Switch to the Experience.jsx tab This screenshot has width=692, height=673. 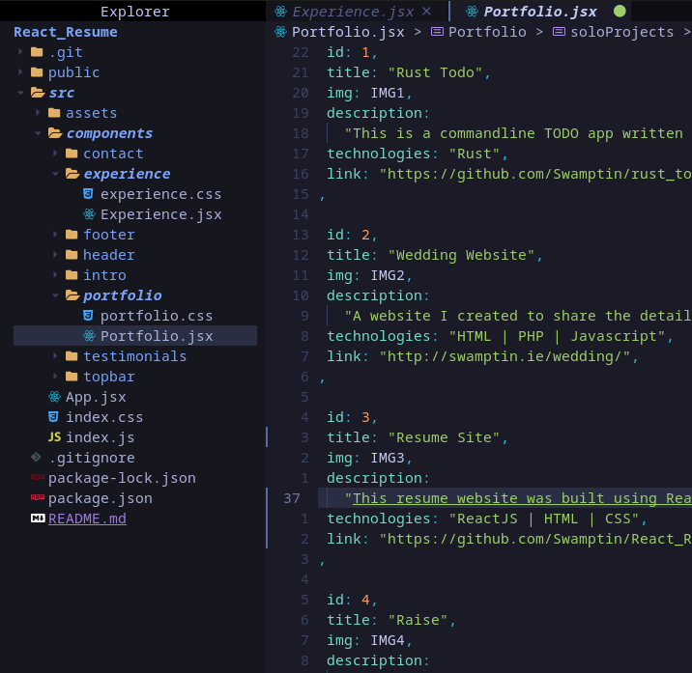[352, 12]
